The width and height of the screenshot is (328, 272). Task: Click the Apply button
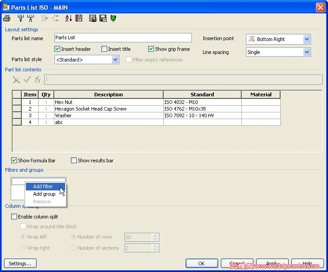(272, 263)
